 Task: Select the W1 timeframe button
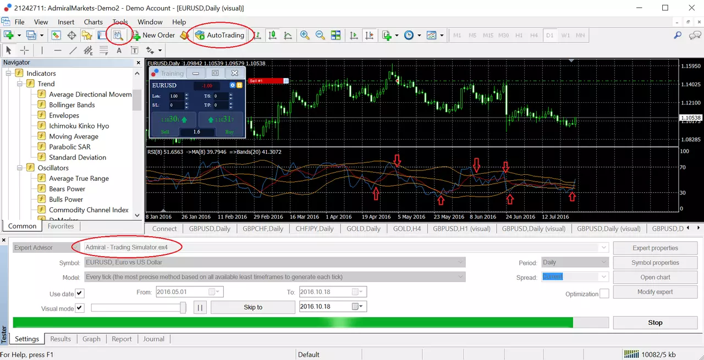coord(565,35)
